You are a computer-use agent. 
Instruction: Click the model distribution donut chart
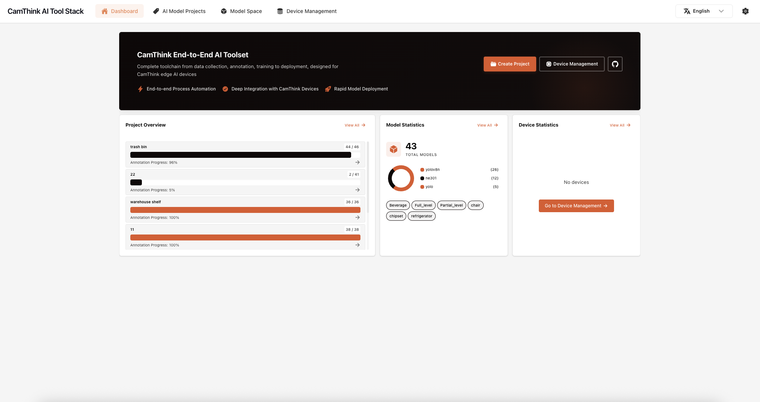click(401, 178)
